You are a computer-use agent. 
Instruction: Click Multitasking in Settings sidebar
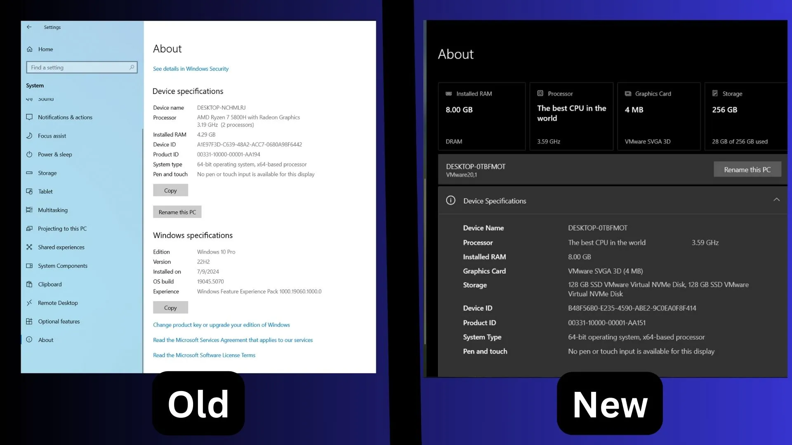click(x=53, y=210)
